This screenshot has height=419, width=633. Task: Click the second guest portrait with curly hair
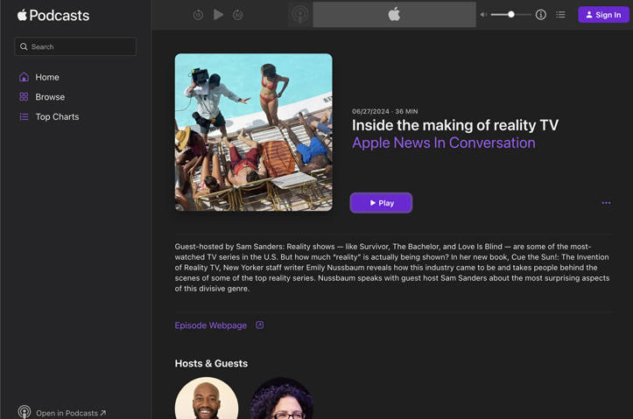coord(281,398)
